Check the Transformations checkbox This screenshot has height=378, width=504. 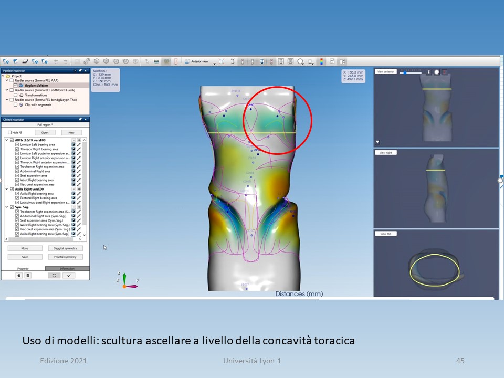click(15, 95)
